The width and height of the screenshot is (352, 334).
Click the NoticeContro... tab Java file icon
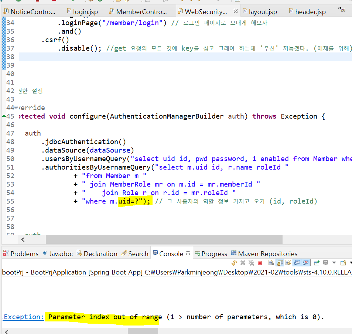6,11
